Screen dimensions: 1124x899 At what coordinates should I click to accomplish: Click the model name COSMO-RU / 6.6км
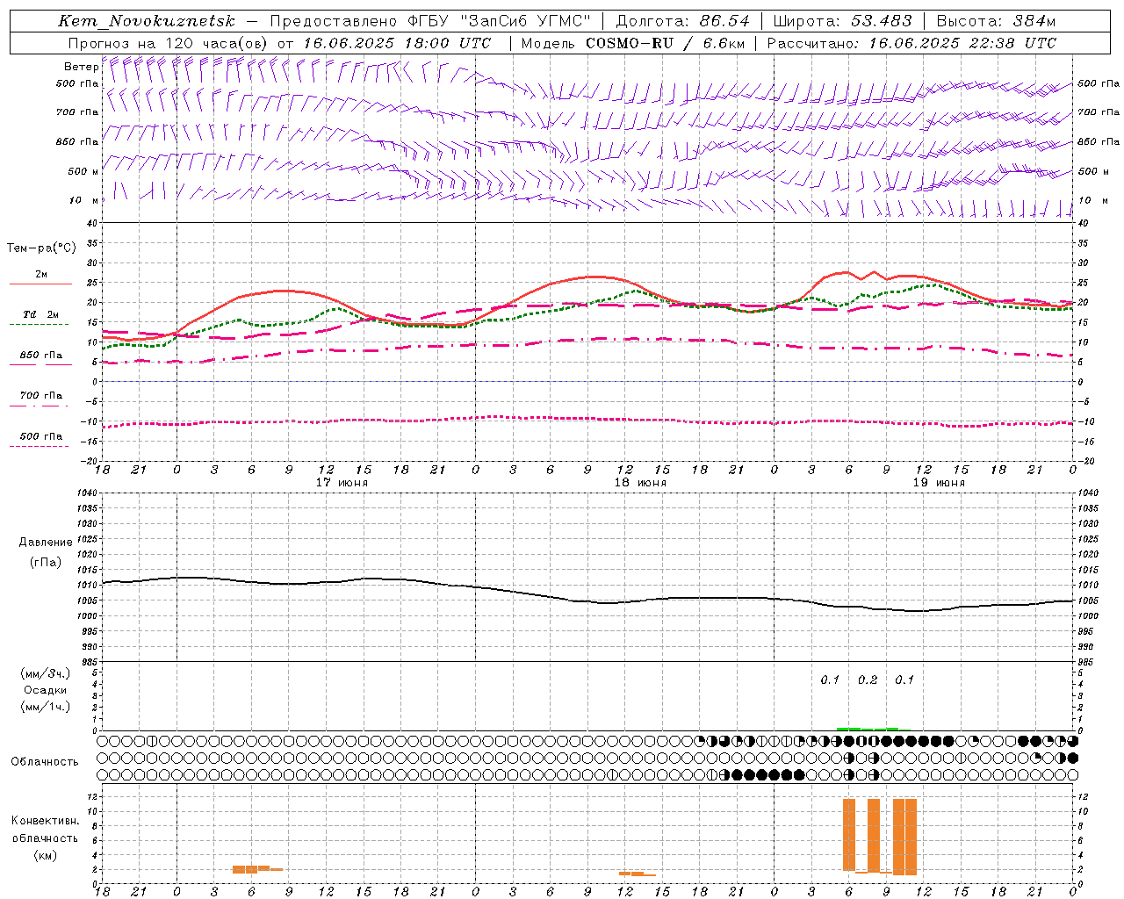coord(666,42)
